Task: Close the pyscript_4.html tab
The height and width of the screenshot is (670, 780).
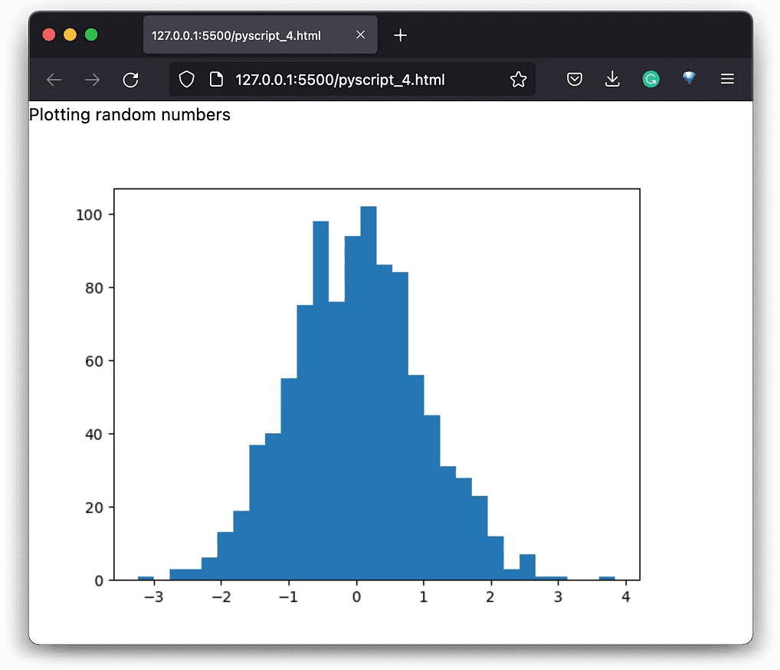Action: pos(361,34)
